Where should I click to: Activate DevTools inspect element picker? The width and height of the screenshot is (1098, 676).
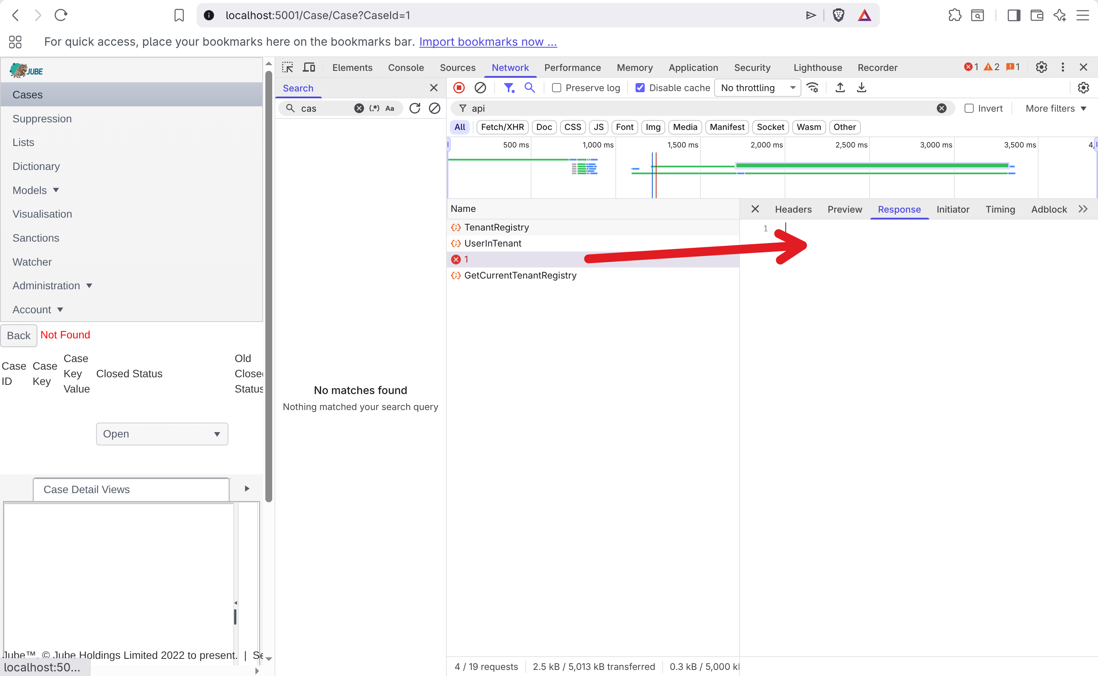[287, 67]
